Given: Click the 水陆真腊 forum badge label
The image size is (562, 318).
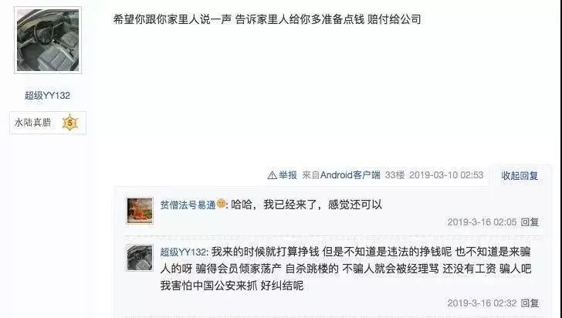Looking at the screenshot, I should tap(32, 123).
